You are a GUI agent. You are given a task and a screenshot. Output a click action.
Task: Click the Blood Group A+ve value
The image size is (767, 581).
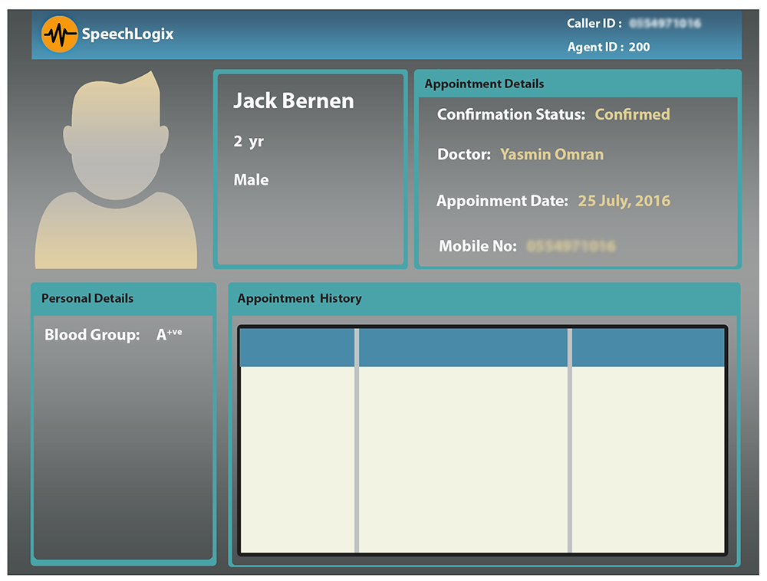point(169,334)
